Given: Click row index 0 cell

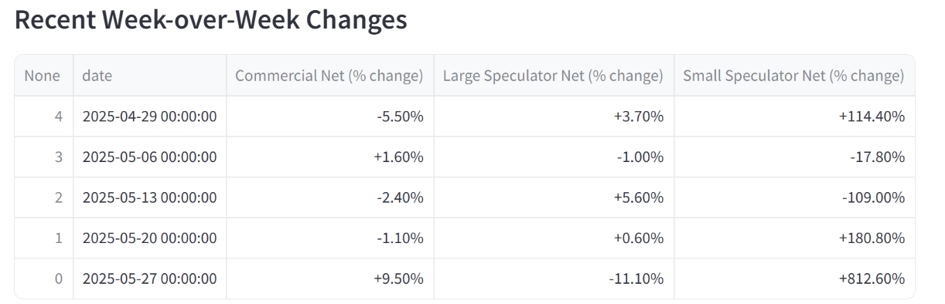Looking at the screenshot, I should [44, 279].
